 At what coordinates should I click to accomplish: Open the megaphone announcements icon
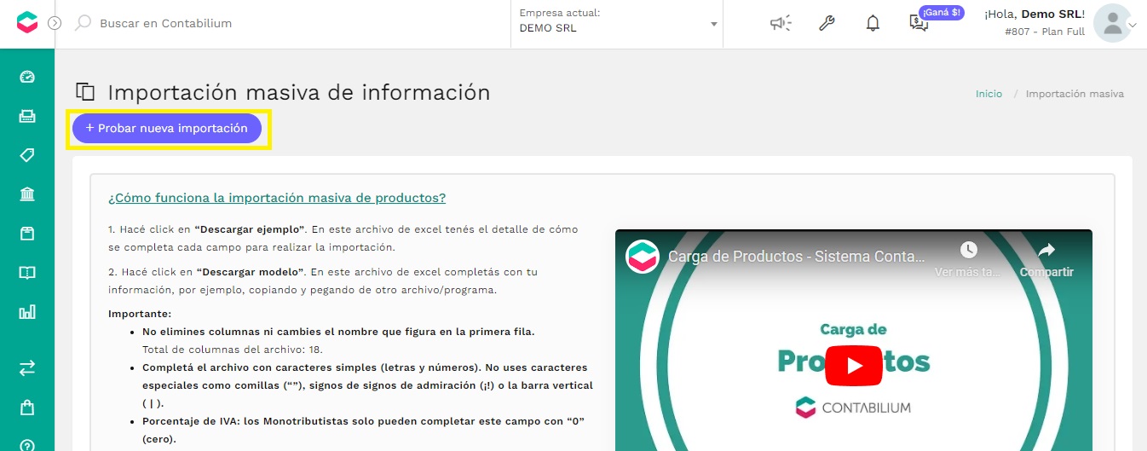[x=781, y=23]
